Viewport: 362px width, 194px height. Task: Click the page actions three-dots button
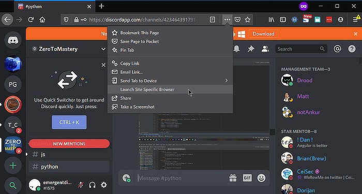click(227, 20)
